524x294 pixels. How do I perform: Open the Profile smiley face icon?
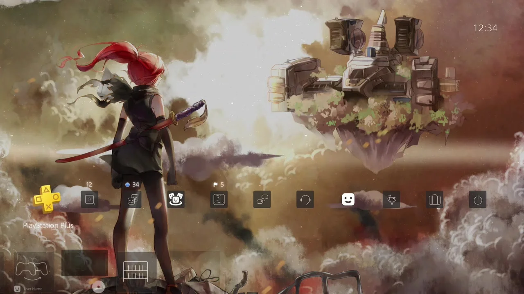click(348, 199)
